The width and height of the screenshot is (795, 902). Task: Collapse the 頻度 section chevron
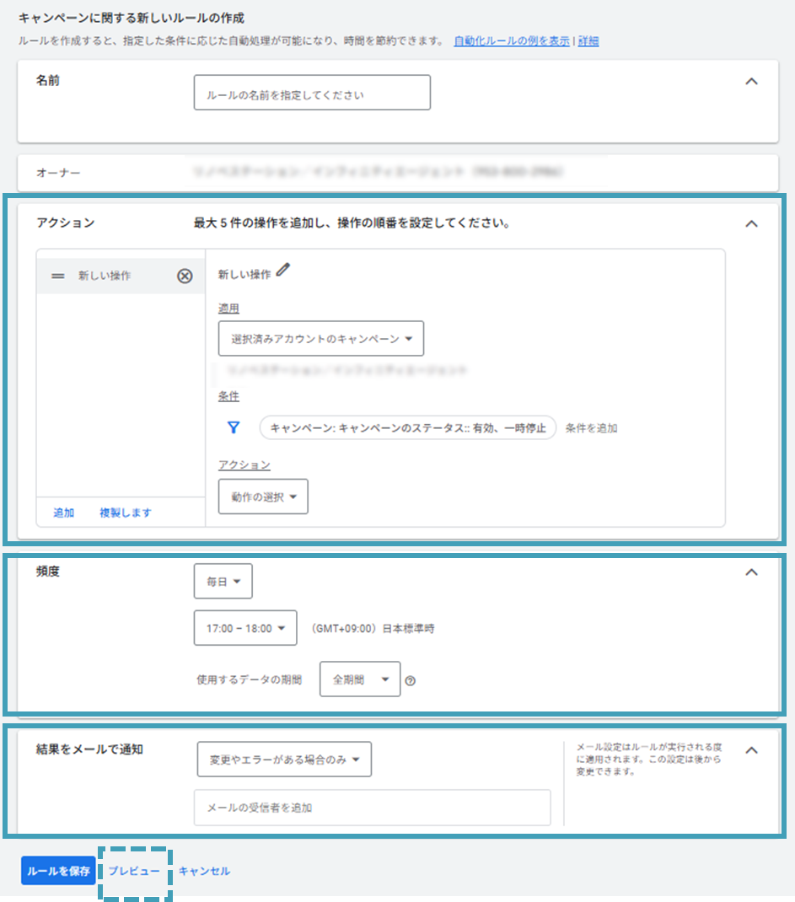click(x=752, y=572)
